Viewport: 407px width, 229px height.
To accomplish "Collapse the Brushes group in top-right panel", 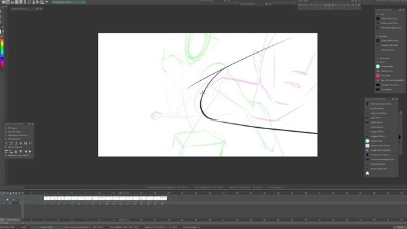I will click(x=377, y=36).
